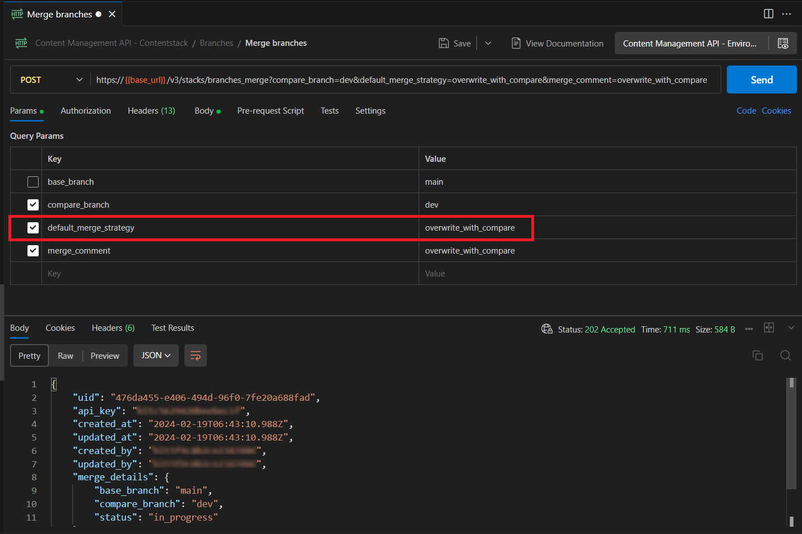Click into the request URL field
This screenshot has height=534, width=802.
(x=401, y=80)
